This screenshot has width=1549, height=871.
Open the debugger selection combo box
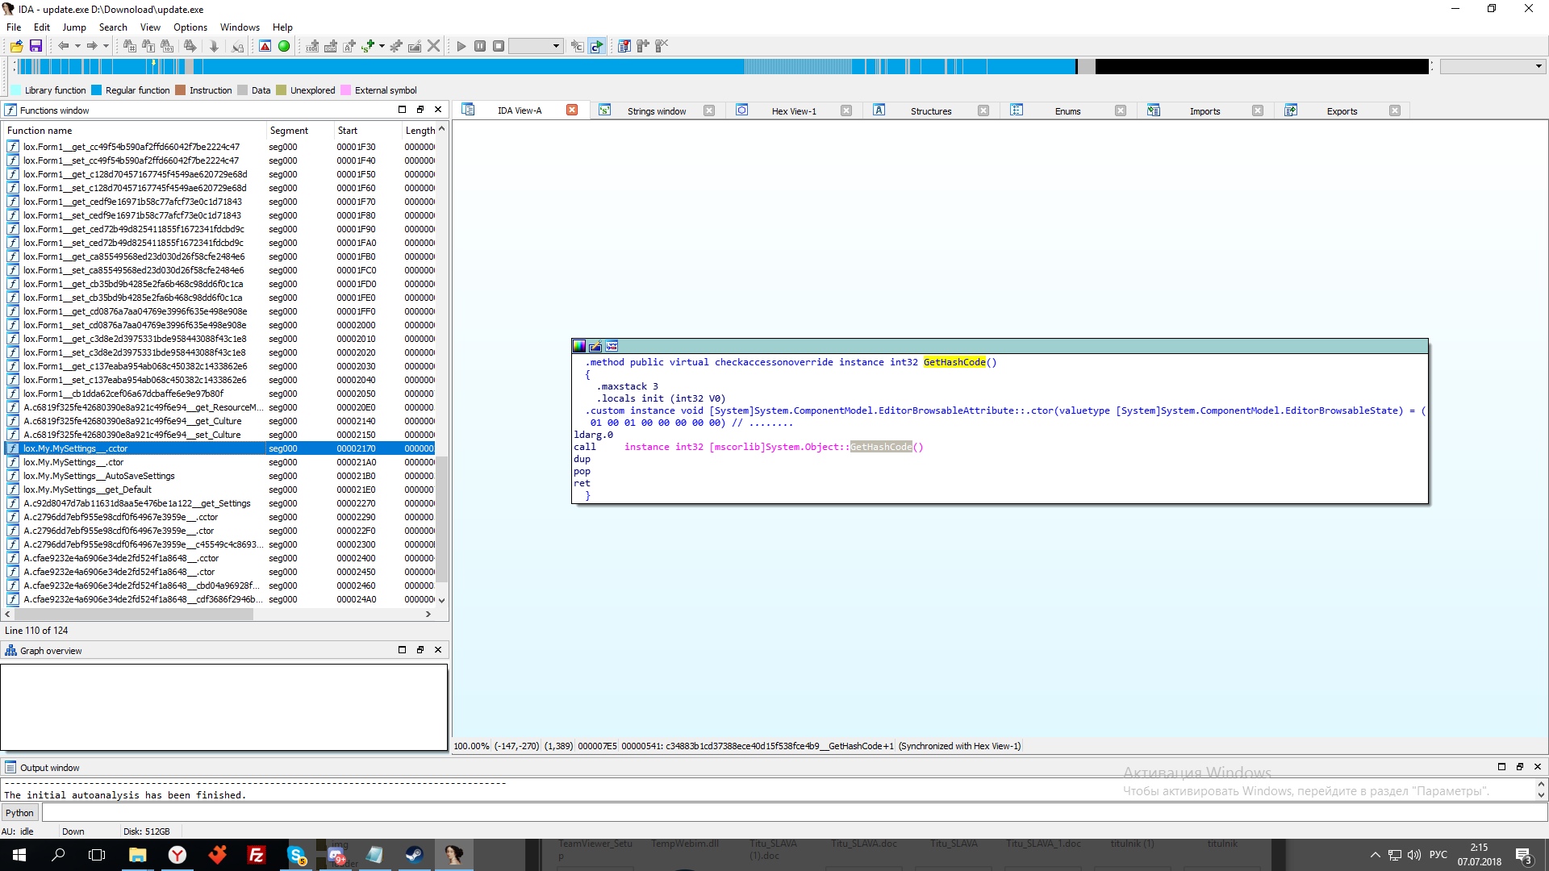(535, 46)
